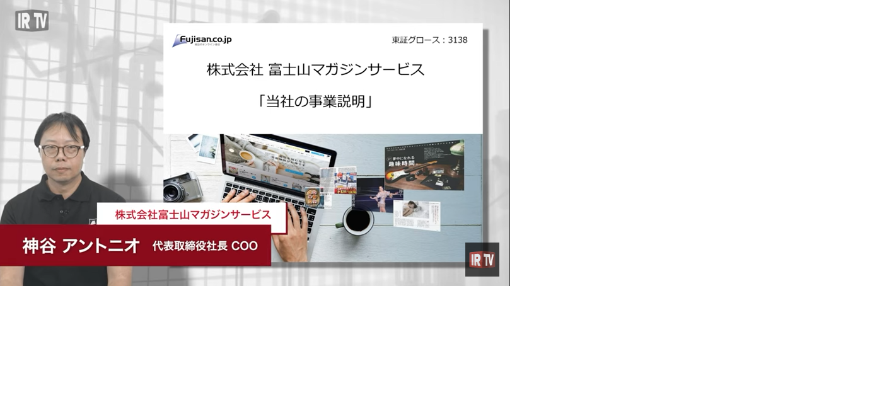Click the camera in the slide image

[182, 187]
